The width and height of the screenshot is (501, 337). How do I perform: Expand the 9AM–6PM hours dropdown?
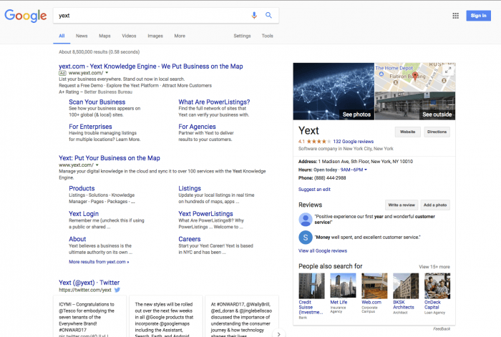[x=366, y=170]
